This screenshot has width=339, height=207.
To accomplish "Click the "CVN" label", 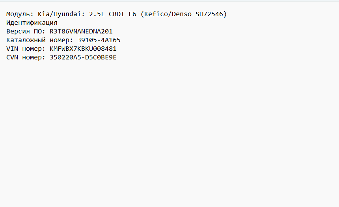I will [12, 57].
